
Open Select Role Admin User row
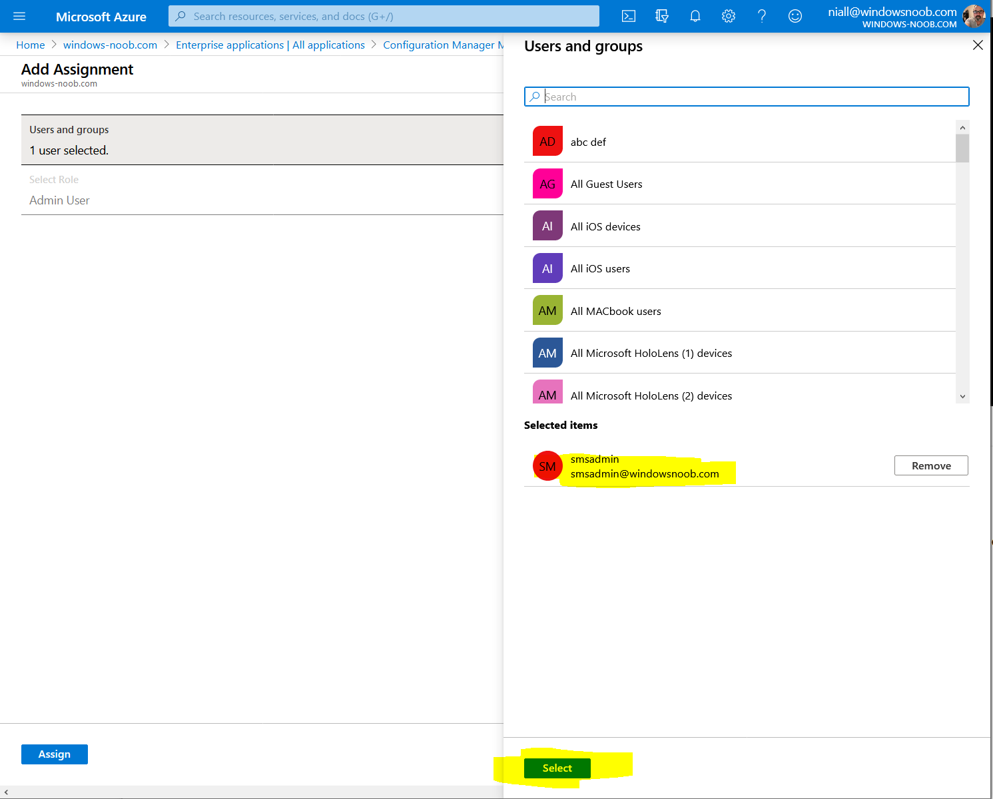point(262,190)
